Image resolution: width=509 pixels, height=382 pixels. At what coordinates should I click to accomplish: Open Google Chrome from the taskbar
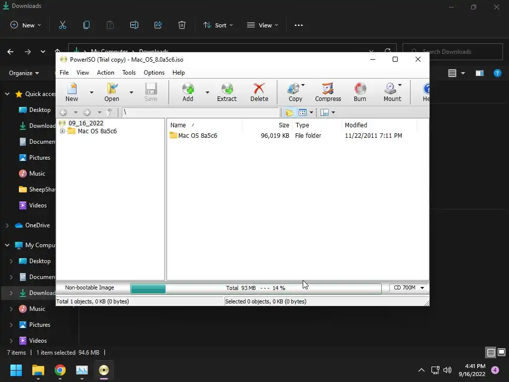click(x=60, y=370)
